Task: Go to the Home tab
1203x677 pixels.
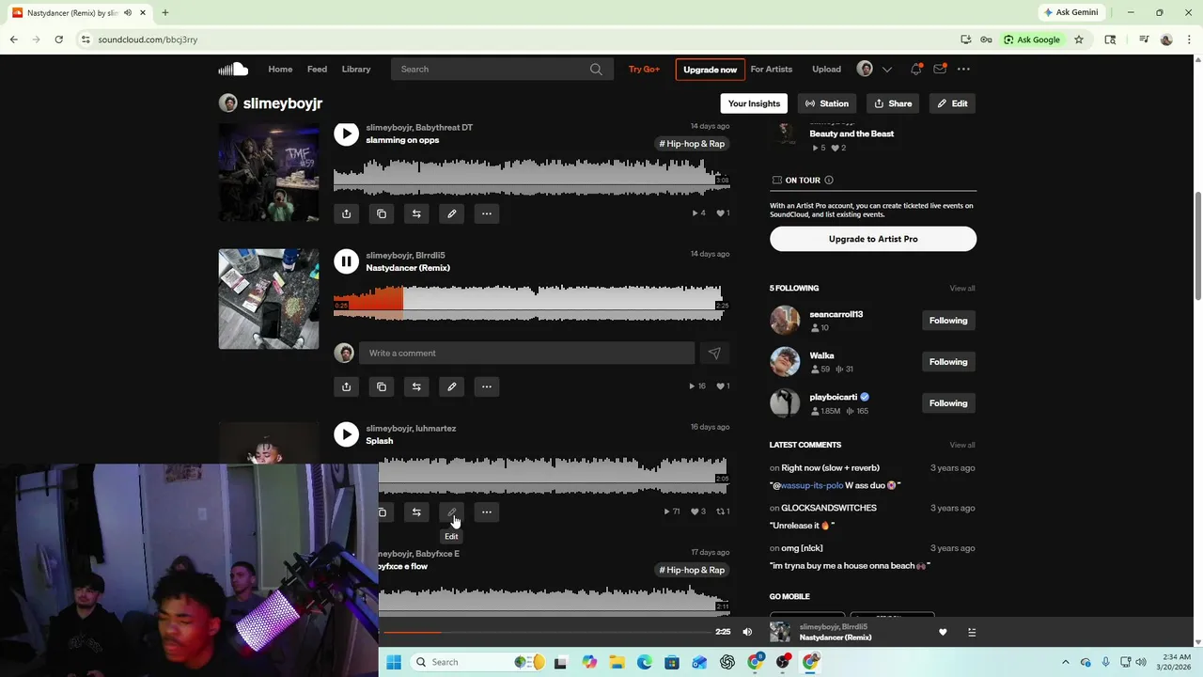Action: pyautogui.click(x=280, y=69)
